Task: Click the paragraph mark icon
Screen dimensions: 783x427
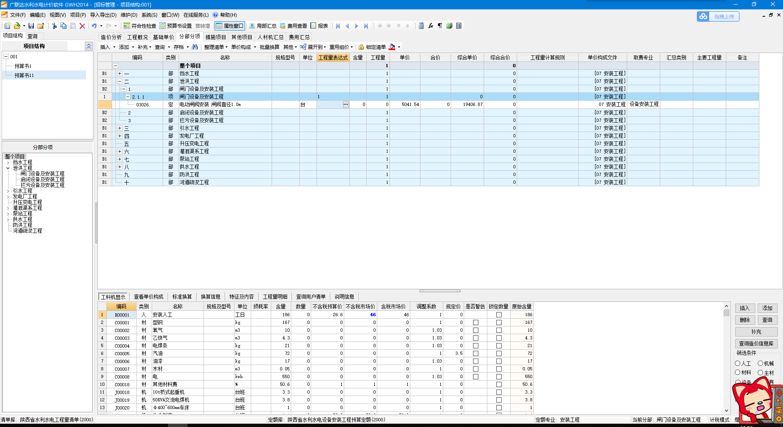Action: click(x=440, y=26)
